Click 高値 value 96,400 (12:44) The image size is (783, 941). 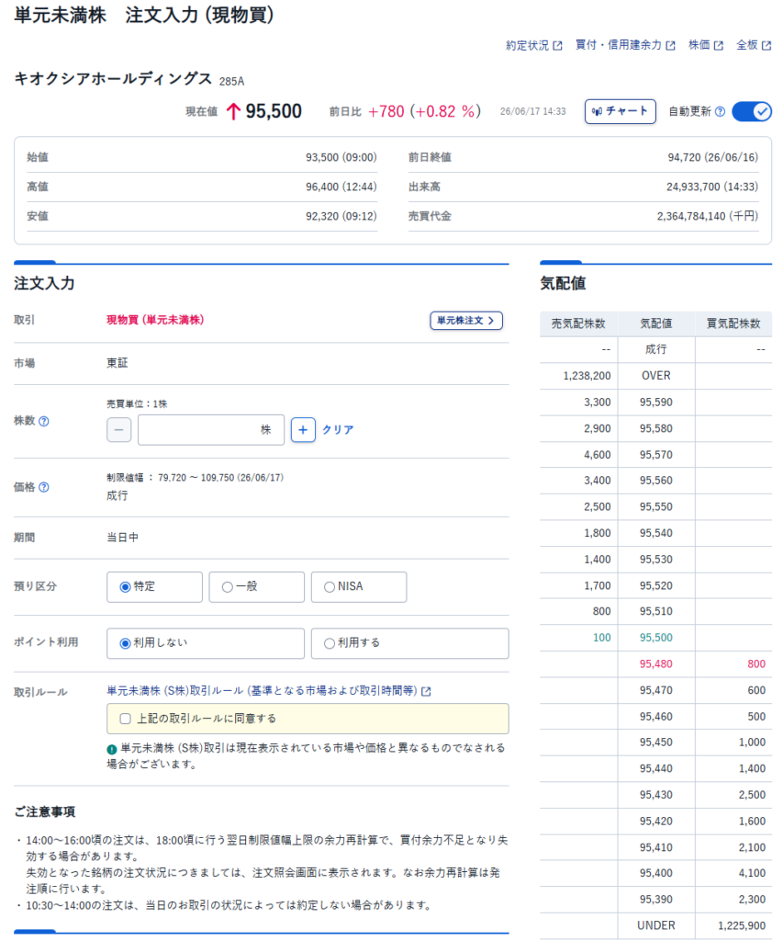pos(341,187)
